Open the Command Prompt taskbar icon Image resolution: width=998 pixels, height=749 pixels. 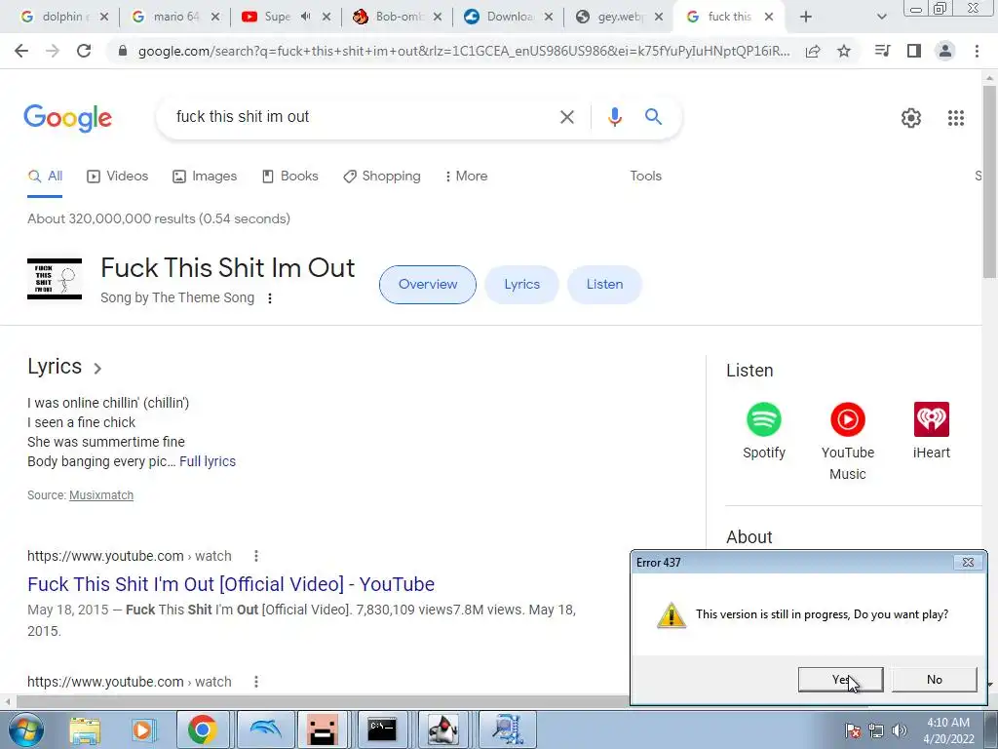tap(382, 729)
